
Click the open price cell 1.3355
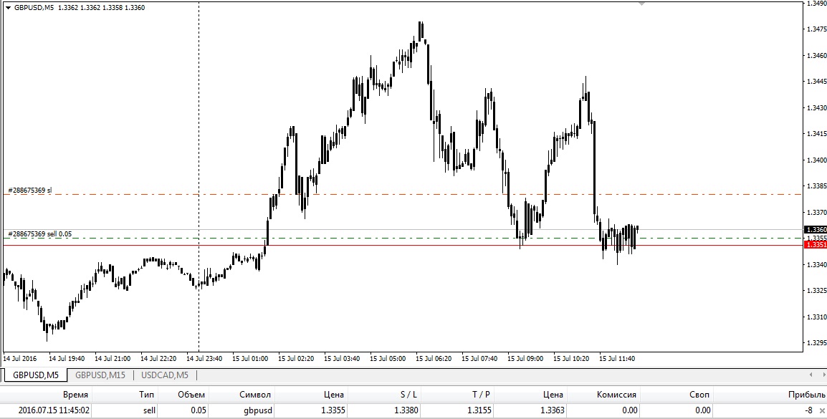click(334, 410)
